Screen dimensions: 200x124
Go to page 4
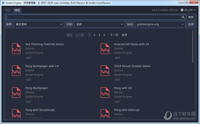[104, 35]
